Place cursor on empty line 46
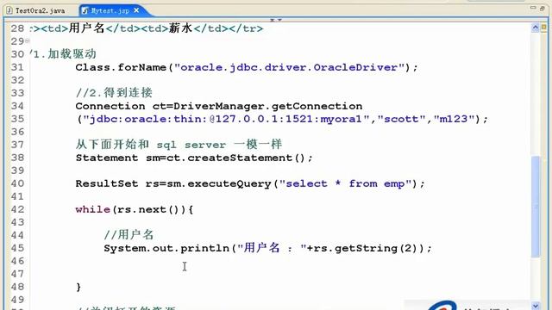552x310 pixels. pos(280,261)
